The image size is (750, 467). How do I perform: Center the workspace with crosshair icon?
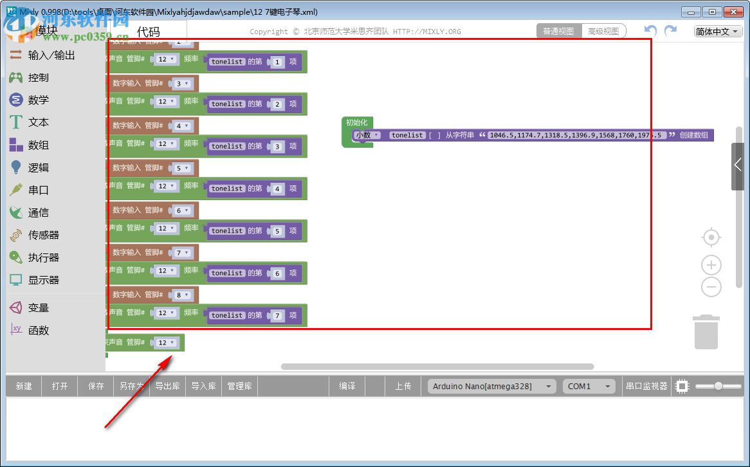(x=711, y=237)
